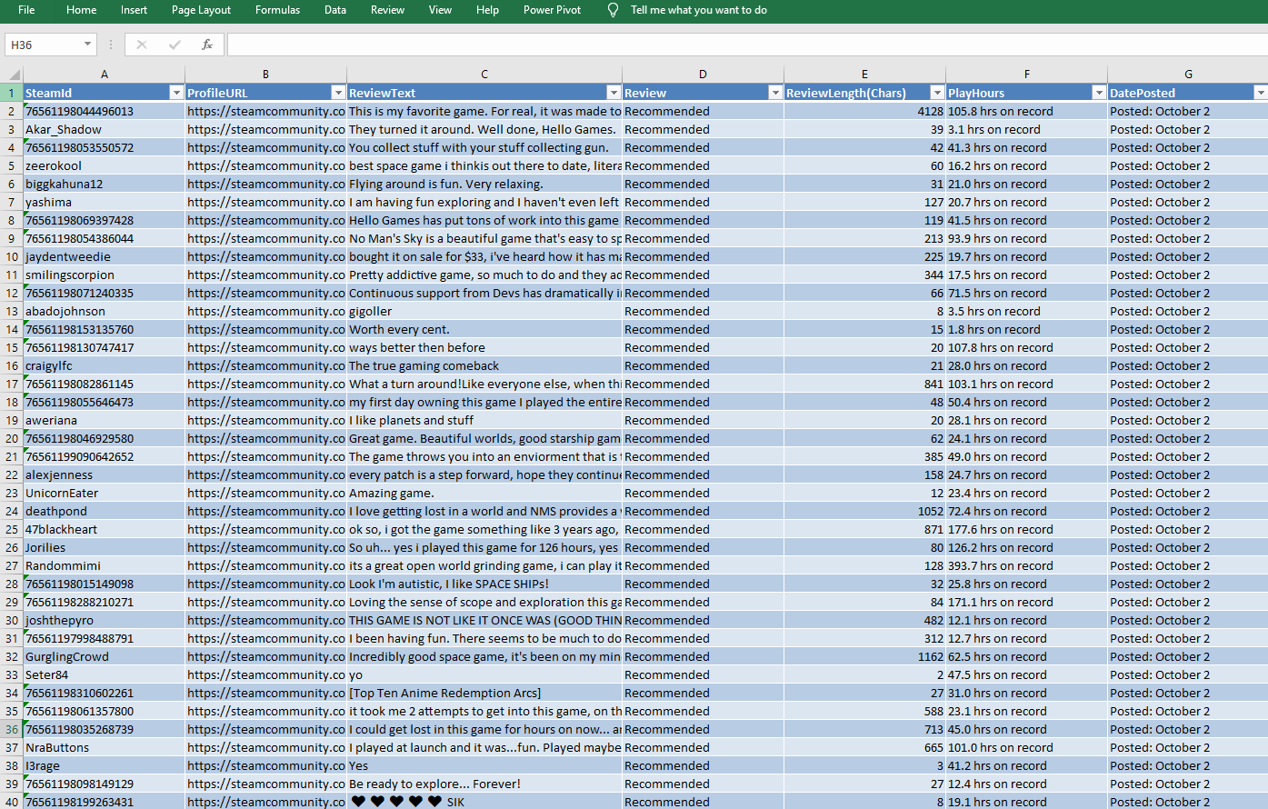Viewport: 1268px width, 809px height.
Task: Click the Cancel (X) formula bar icon
Action: [142, 45]
